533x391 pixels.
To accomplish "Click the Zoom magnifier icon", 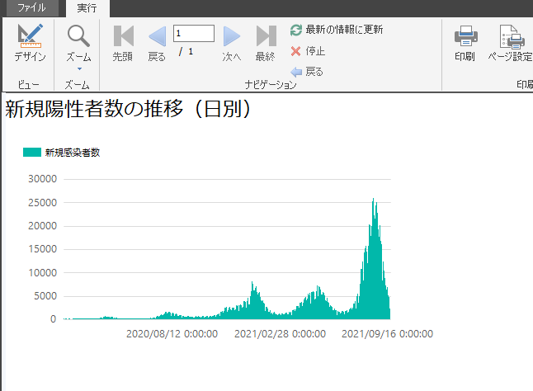I will click(x=78, y=35).
